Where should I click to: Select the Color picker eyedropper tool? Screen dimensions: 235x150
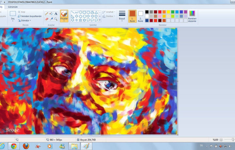[x=51, y=19]
